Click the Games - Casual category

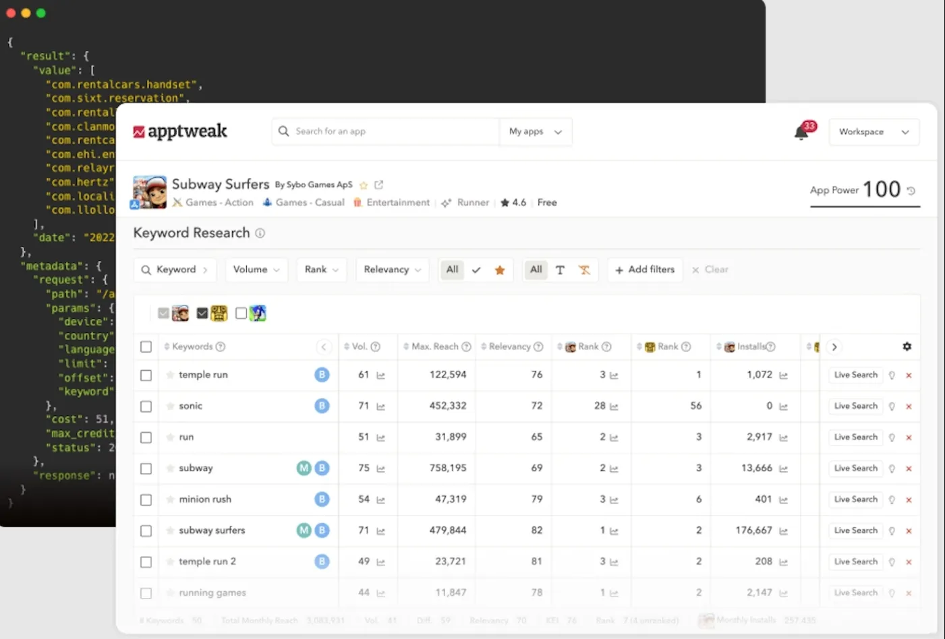pyautogui.click(x=304, y=202)
